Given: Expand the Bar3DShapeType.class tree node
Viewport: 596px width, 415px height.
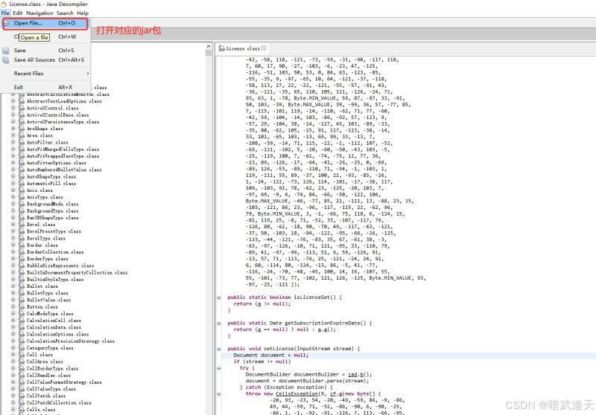Looking at the screenshot, I should [13, 217].
